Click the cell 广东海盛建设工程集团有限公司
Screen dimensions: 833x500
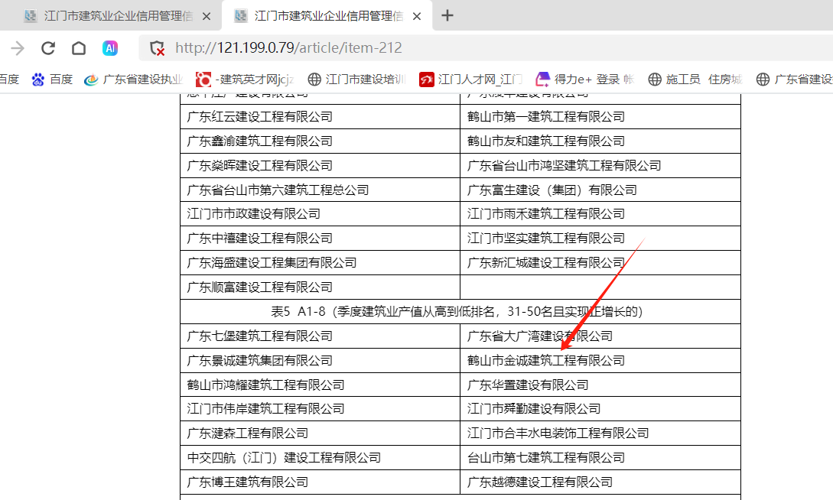[x=321, y=263]
